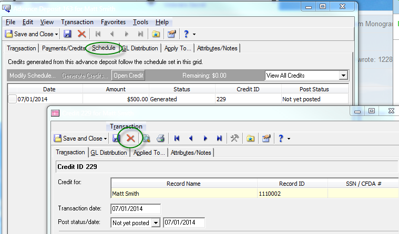
Task: Click the tools hammer icon in Credit window
Action: point(234,138)
